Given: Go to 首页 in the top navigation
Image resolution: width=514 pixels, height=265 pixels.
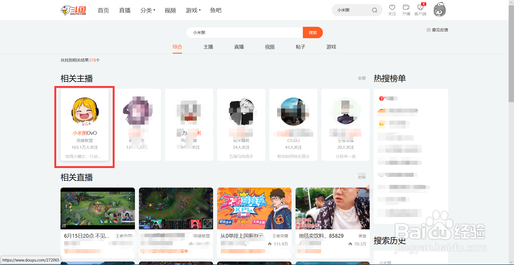Looking at the screenshot, I should 103,10.
